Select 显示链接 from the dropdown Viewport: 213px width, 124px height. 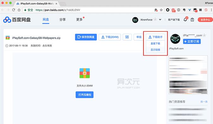click(155, 50)
